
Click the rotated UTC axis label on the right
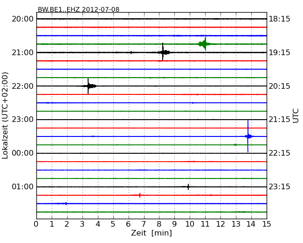point(296,116)
